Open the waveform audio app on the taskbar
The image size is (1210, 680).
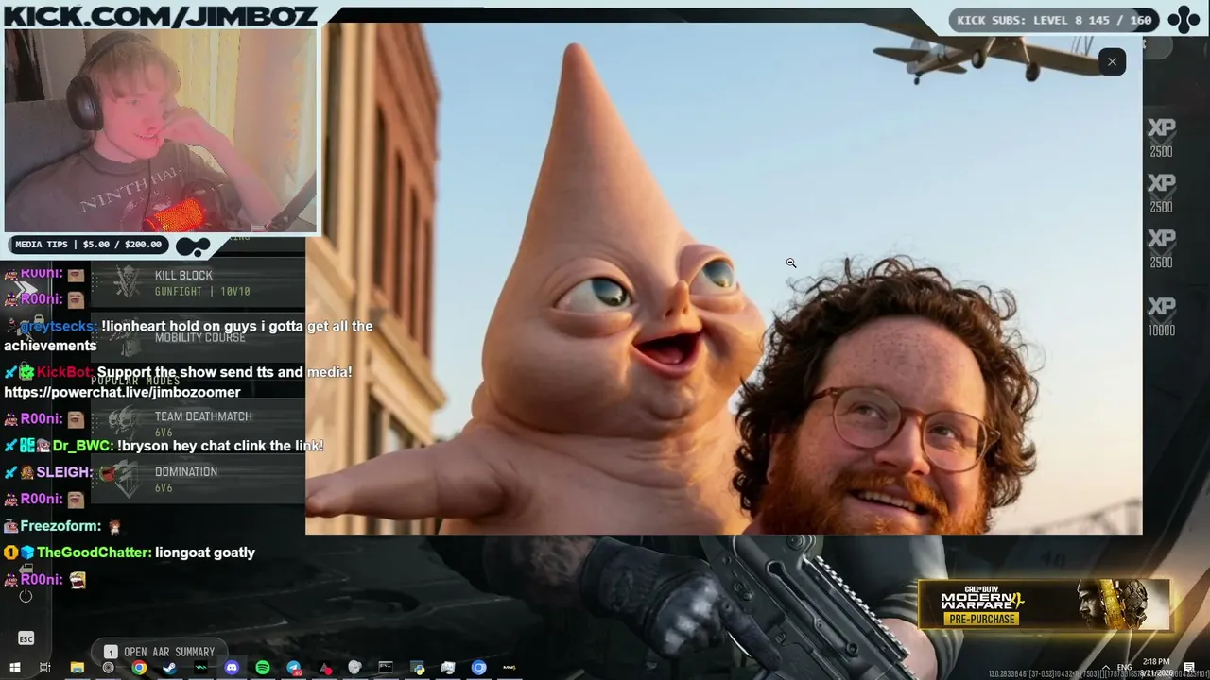coord(201,668)
